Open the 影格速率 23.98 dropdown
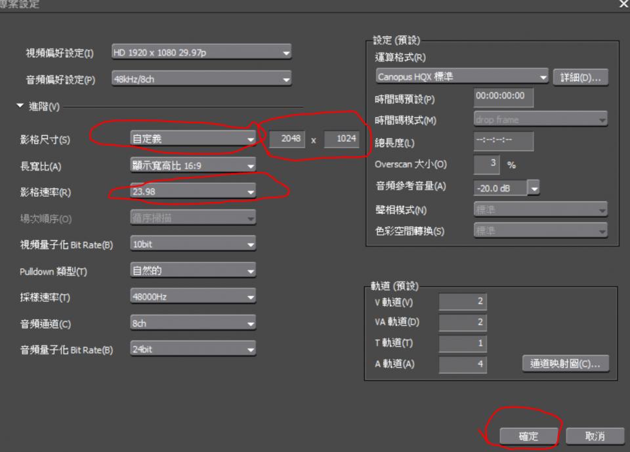The width and height of the screenshot is (630, 452). coord(193,192)
